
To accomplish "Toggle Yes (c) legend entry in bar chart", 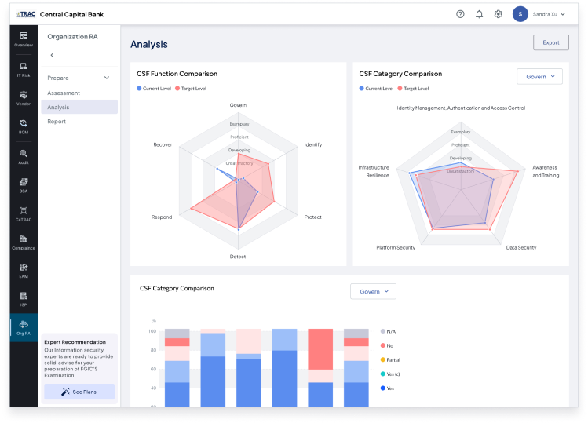I will 390,374.
